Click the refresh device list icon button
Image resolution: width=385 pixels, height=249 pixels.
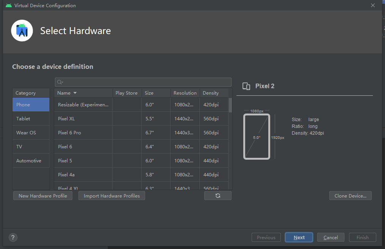pos(218,196)
